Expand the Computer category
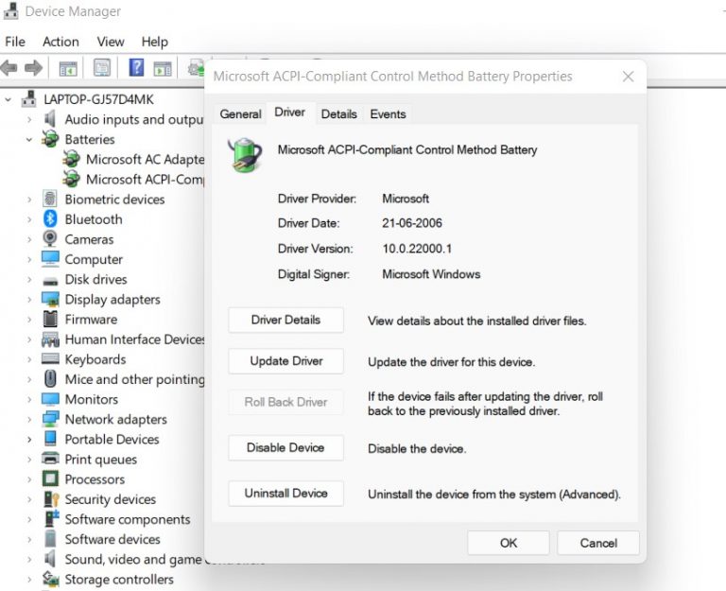726x591 pixels. 29,259
